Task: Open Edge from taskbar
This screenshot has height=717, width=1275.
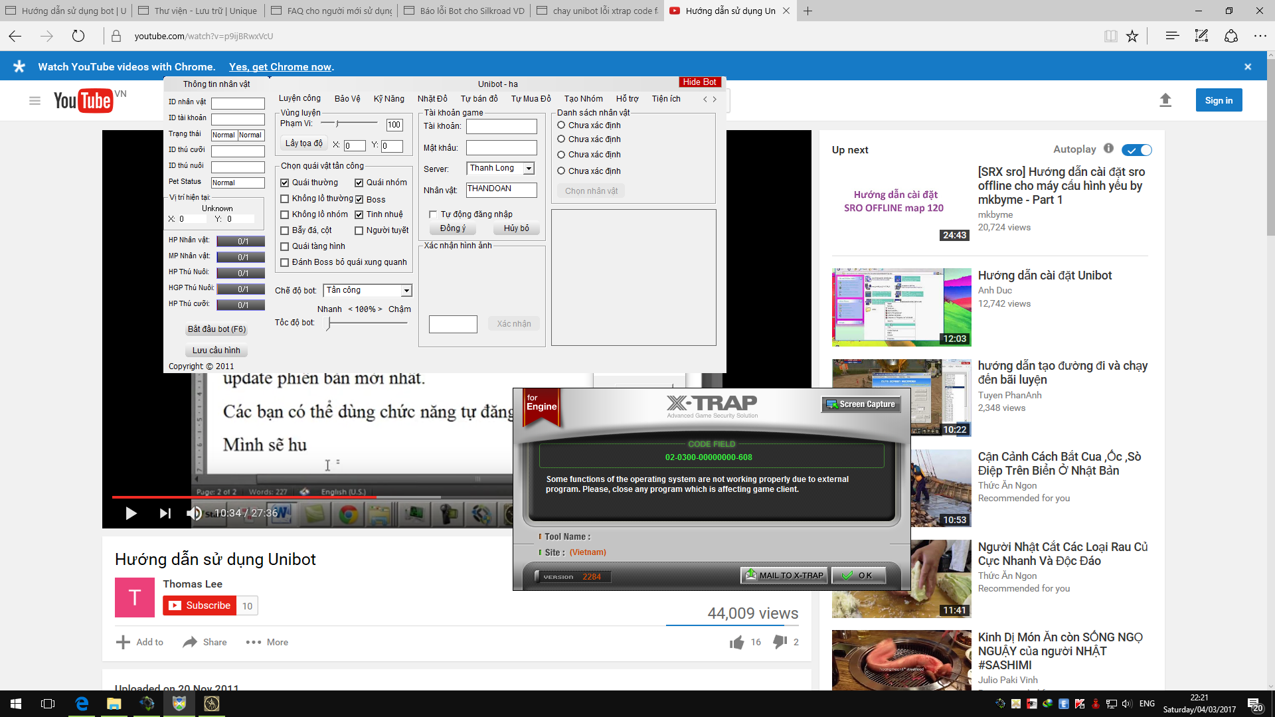Action: click(x=82, y=704)
